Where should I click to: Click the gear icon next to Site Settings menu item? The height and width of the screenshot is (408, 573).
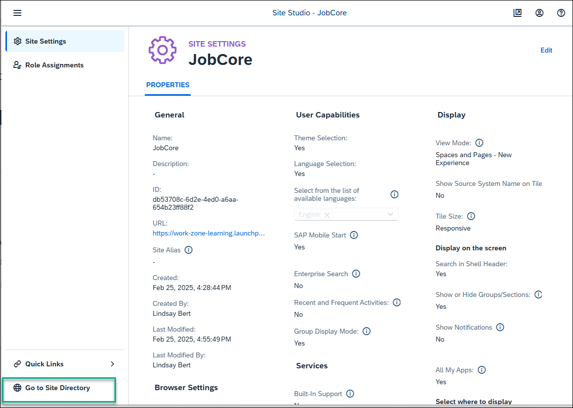pyautogui.click(x=17, y=41)
